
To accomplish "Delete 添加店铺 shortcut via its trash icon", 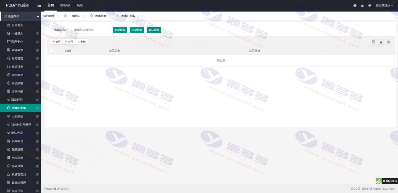I will [x=37, y=83].
